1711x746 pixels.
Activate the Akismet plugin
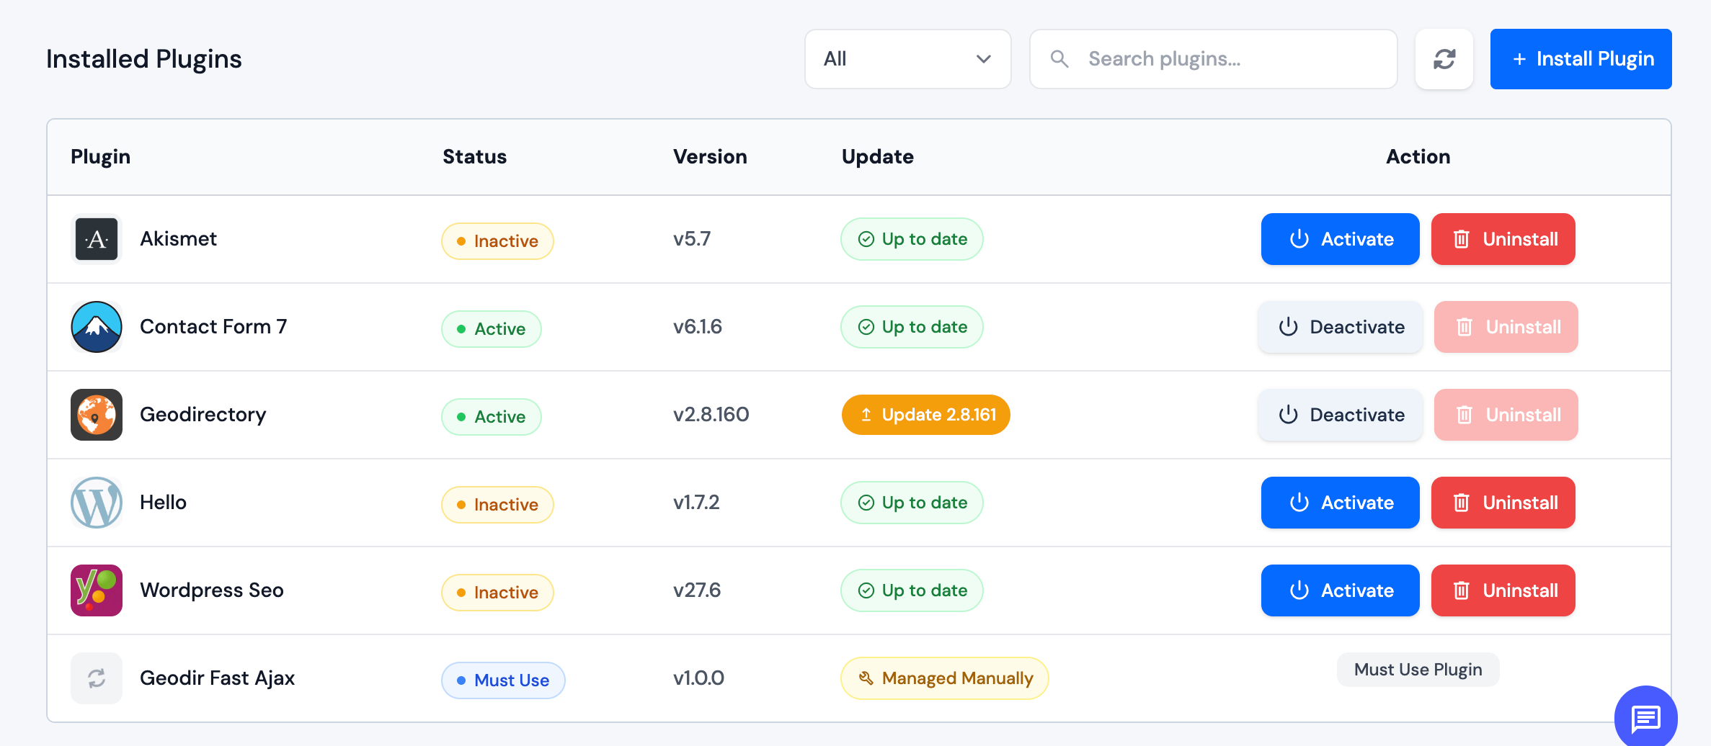click(x=1341, y=239)
